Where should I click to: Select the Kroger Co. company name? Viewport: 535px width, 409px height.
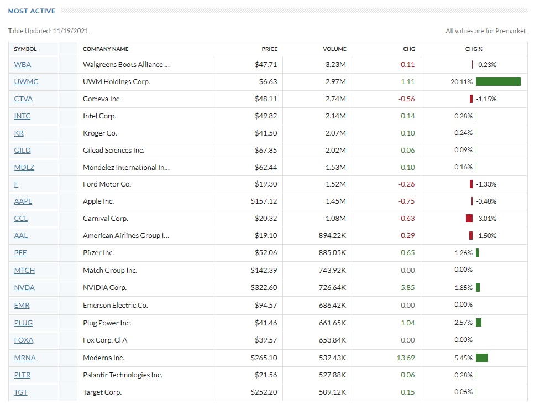coord(100,133)
